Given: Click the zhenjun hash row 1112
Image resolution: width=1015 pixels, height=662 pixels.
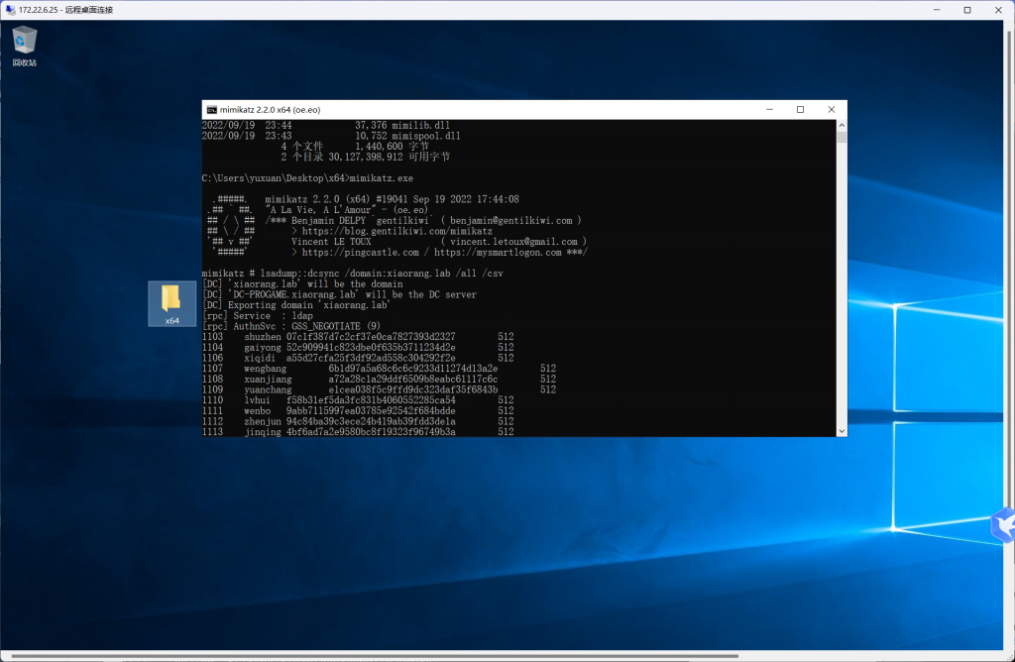Looking at the screenshot, I should tap(358, 421).
